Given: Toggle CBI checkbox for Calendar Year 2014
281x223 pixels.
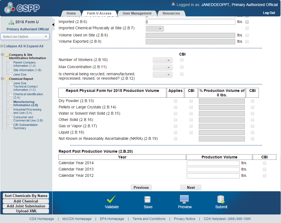Looking at the screenshot, I should (x=265, y=163).
